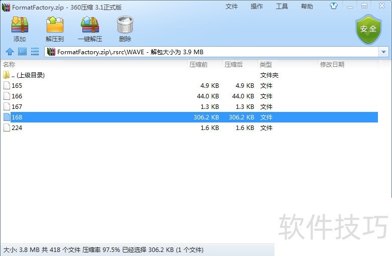Click the 文件夹 type of parent directory
Viewport: 392px width, 256px height.
pos(269,75)
